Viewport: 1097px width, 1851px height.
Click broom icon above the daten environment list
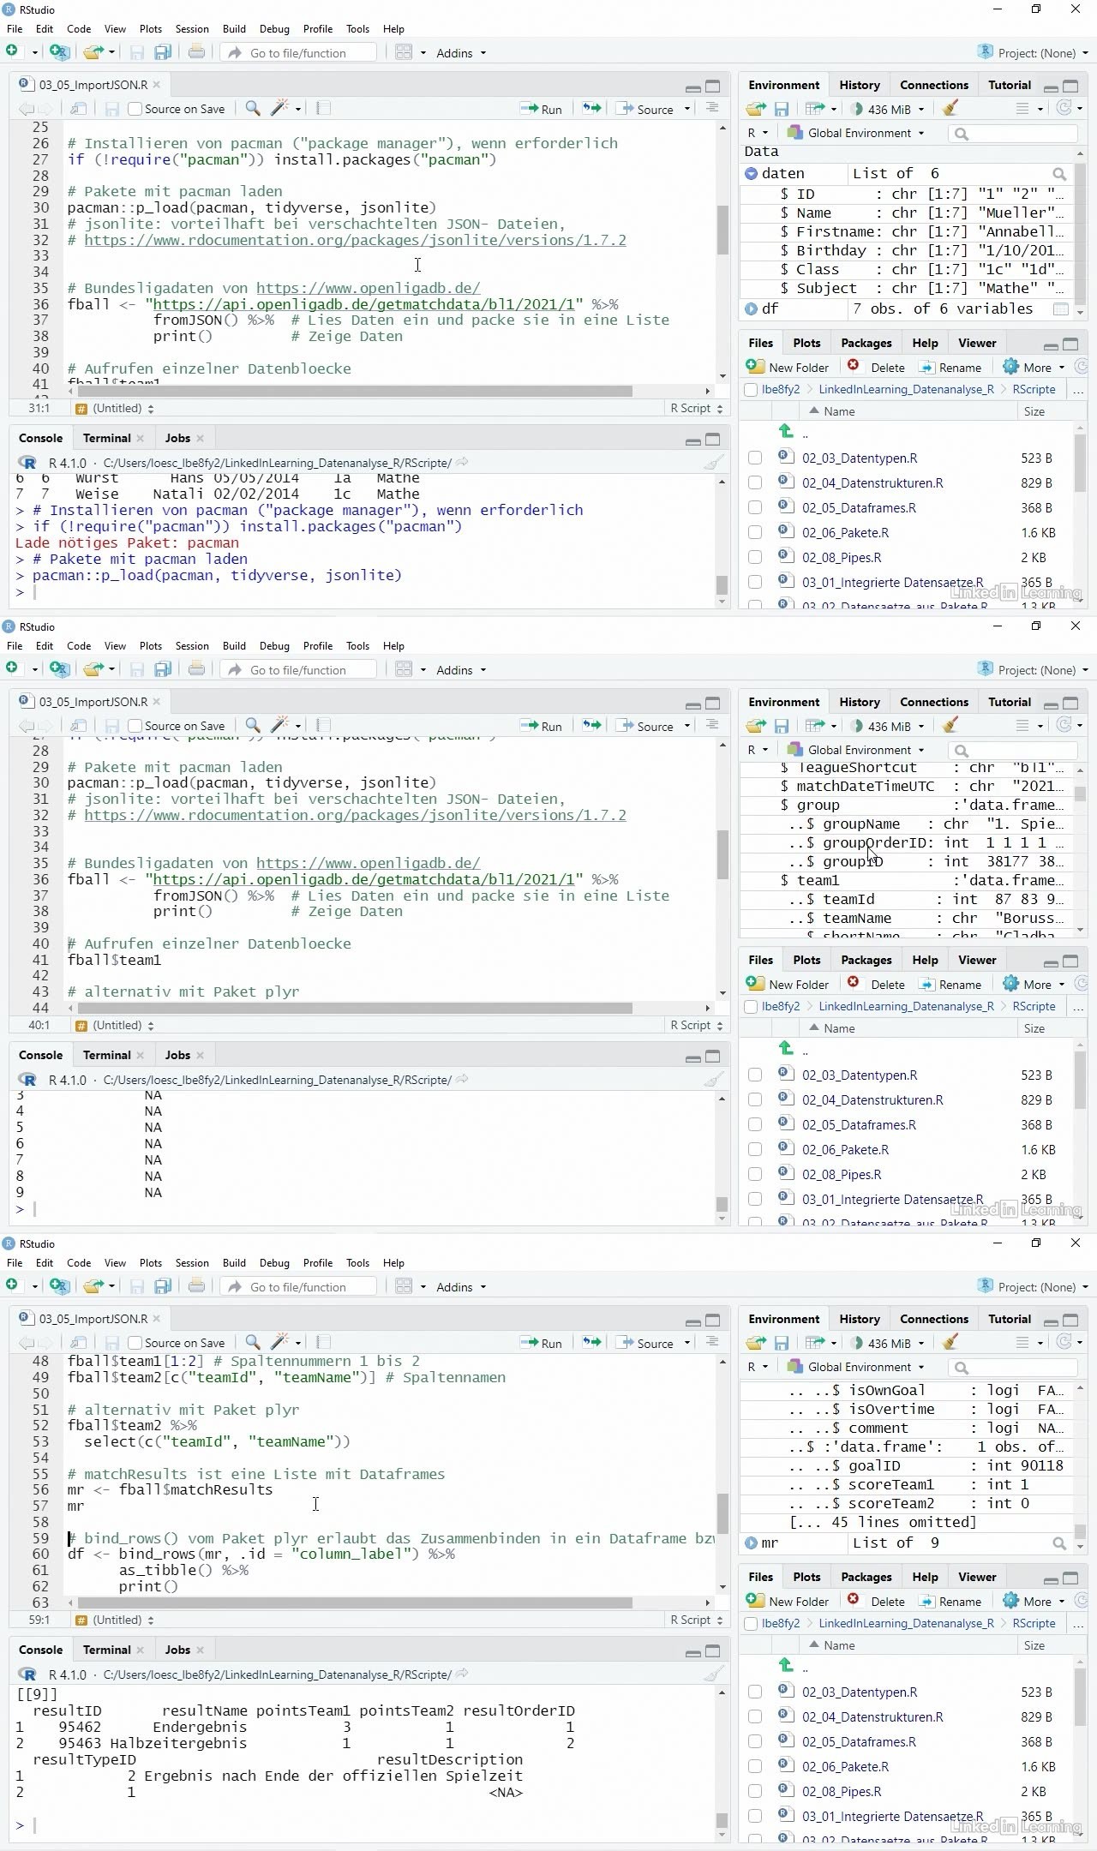950,109
